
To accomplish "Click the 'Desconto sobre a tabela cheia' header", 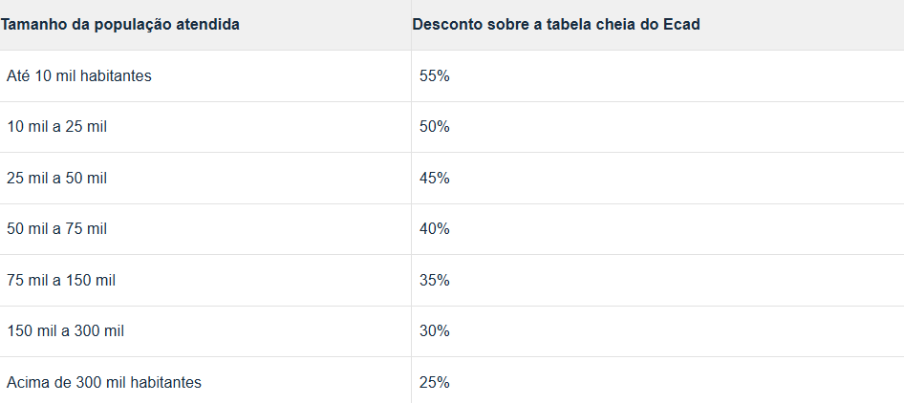I will pos(555,24).
